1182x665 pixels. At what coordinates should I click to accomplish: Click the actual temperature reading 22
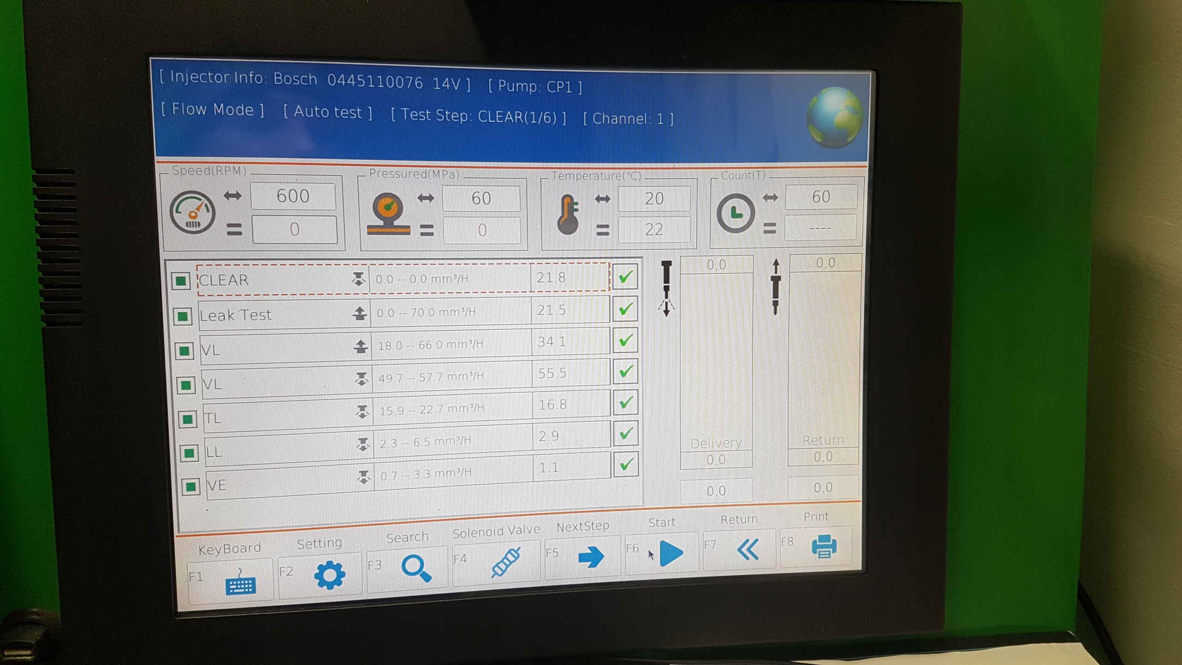[x=655, y=230]
